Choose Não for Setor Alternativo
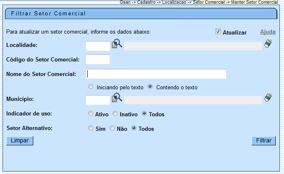The image size is (284, 174). 112,128
